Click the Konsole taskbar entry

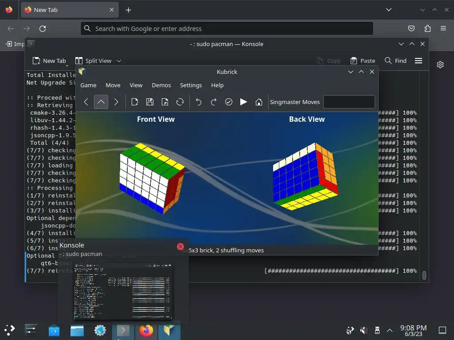[x=123, y=330]
